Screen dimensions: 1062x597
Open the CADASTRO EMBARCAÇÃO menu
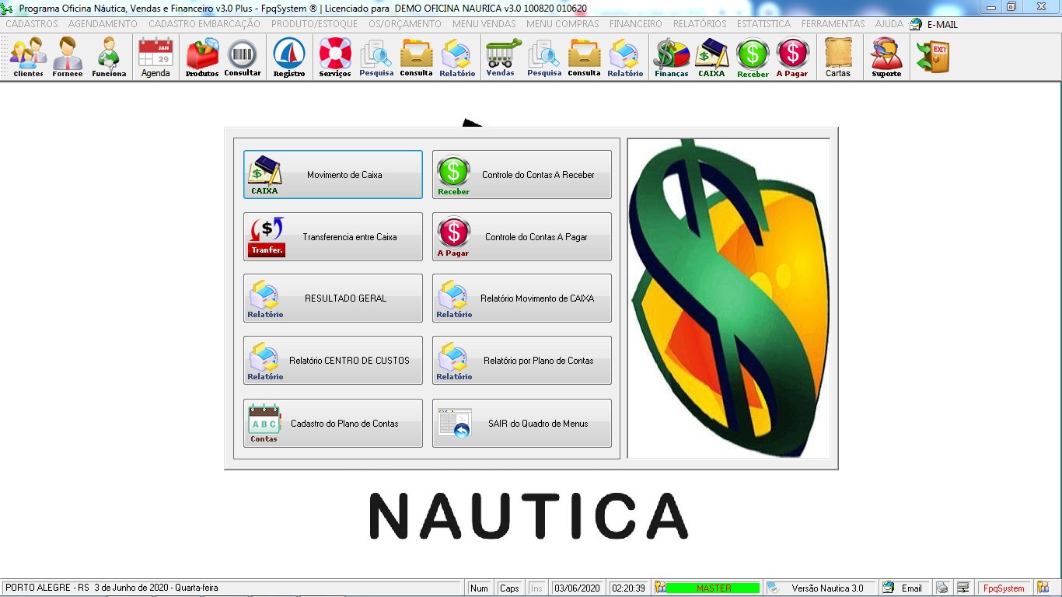tap(204, 24)
